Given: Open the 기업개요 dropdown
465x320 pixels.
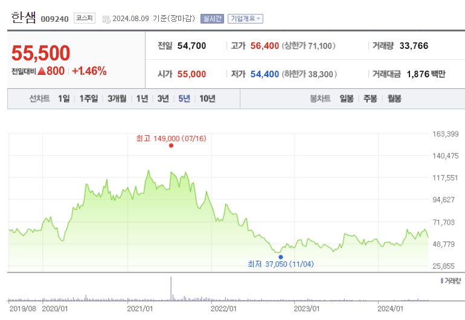Looking at the screenshot, I should [x=245, y=19].
